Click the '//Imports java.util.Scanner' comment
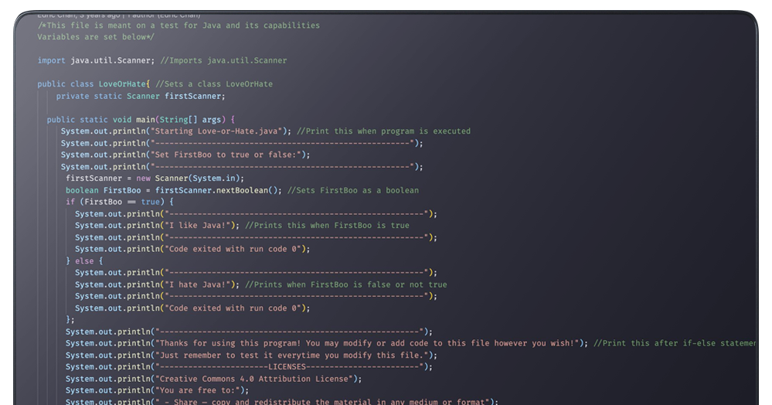Viewport: 772px width, 405px height. click(223, 60)
